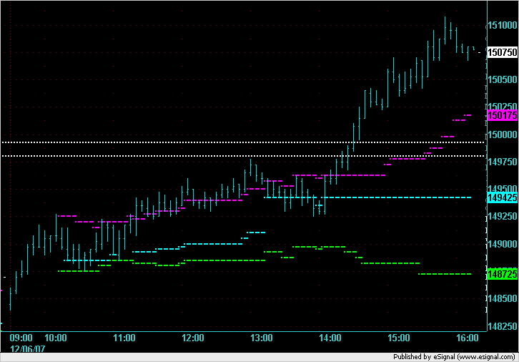
Task: Click the 150500 price axis label
Action: (503, 79)
